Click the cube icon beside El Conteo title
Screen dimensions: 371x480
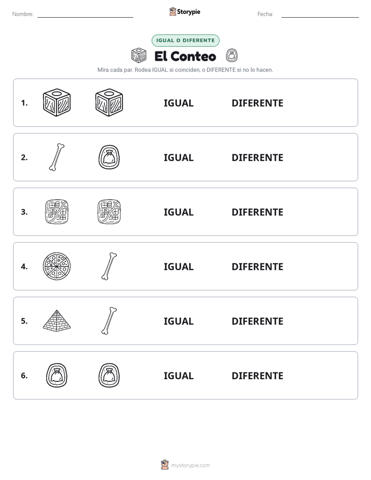click(139, 56)
